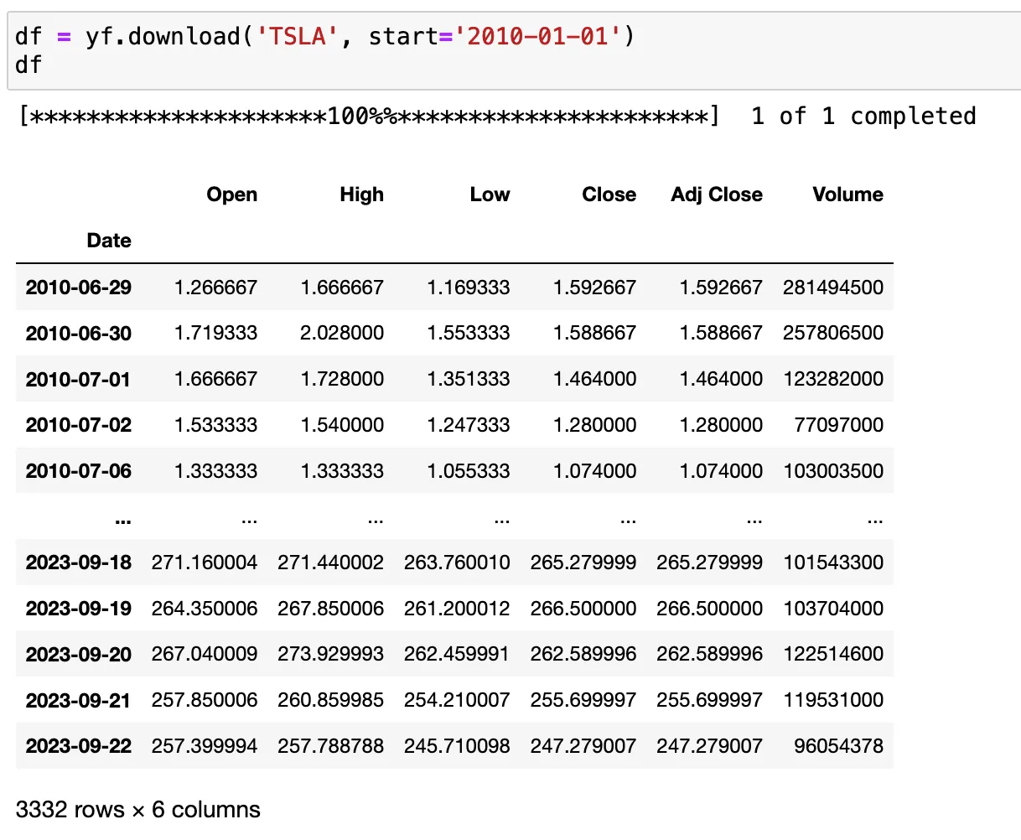This screenshot has height=840, width=1021.
Task: Click the High value 273.929993
Action: pos(331,654)
